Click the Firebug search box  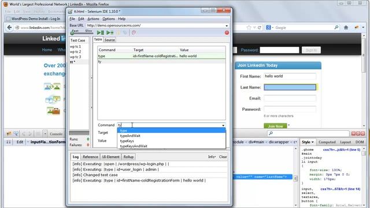[308, 133]
